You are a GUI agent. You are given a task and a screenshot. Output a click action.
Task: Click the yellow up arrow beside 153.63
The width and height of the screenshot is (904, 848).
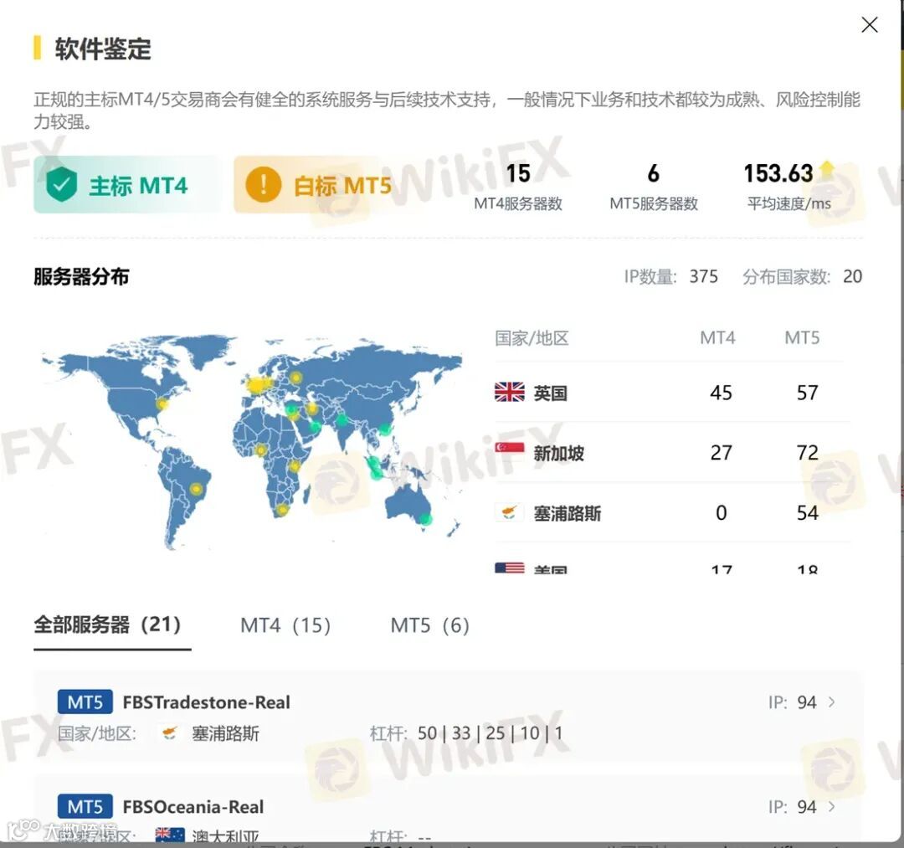pos(827,168)
